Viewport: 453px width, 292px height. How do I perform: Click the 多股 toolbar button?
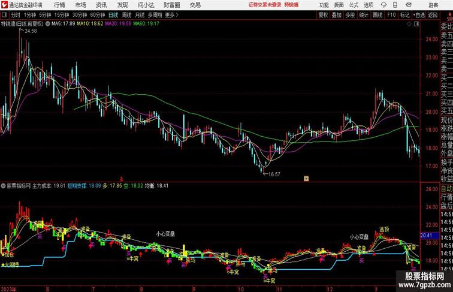[x=350, y=15]
